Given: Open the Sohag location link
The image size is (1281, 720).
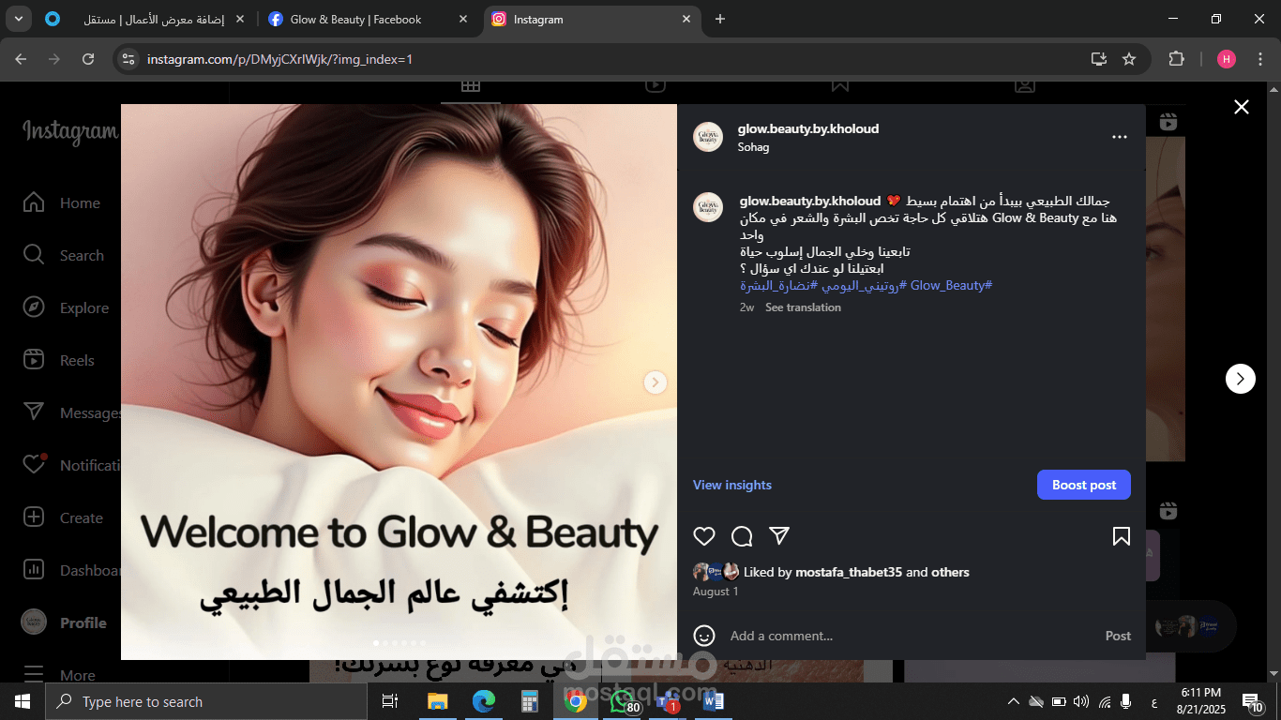Looking at the screenshot, I should [x=753, y=147].
